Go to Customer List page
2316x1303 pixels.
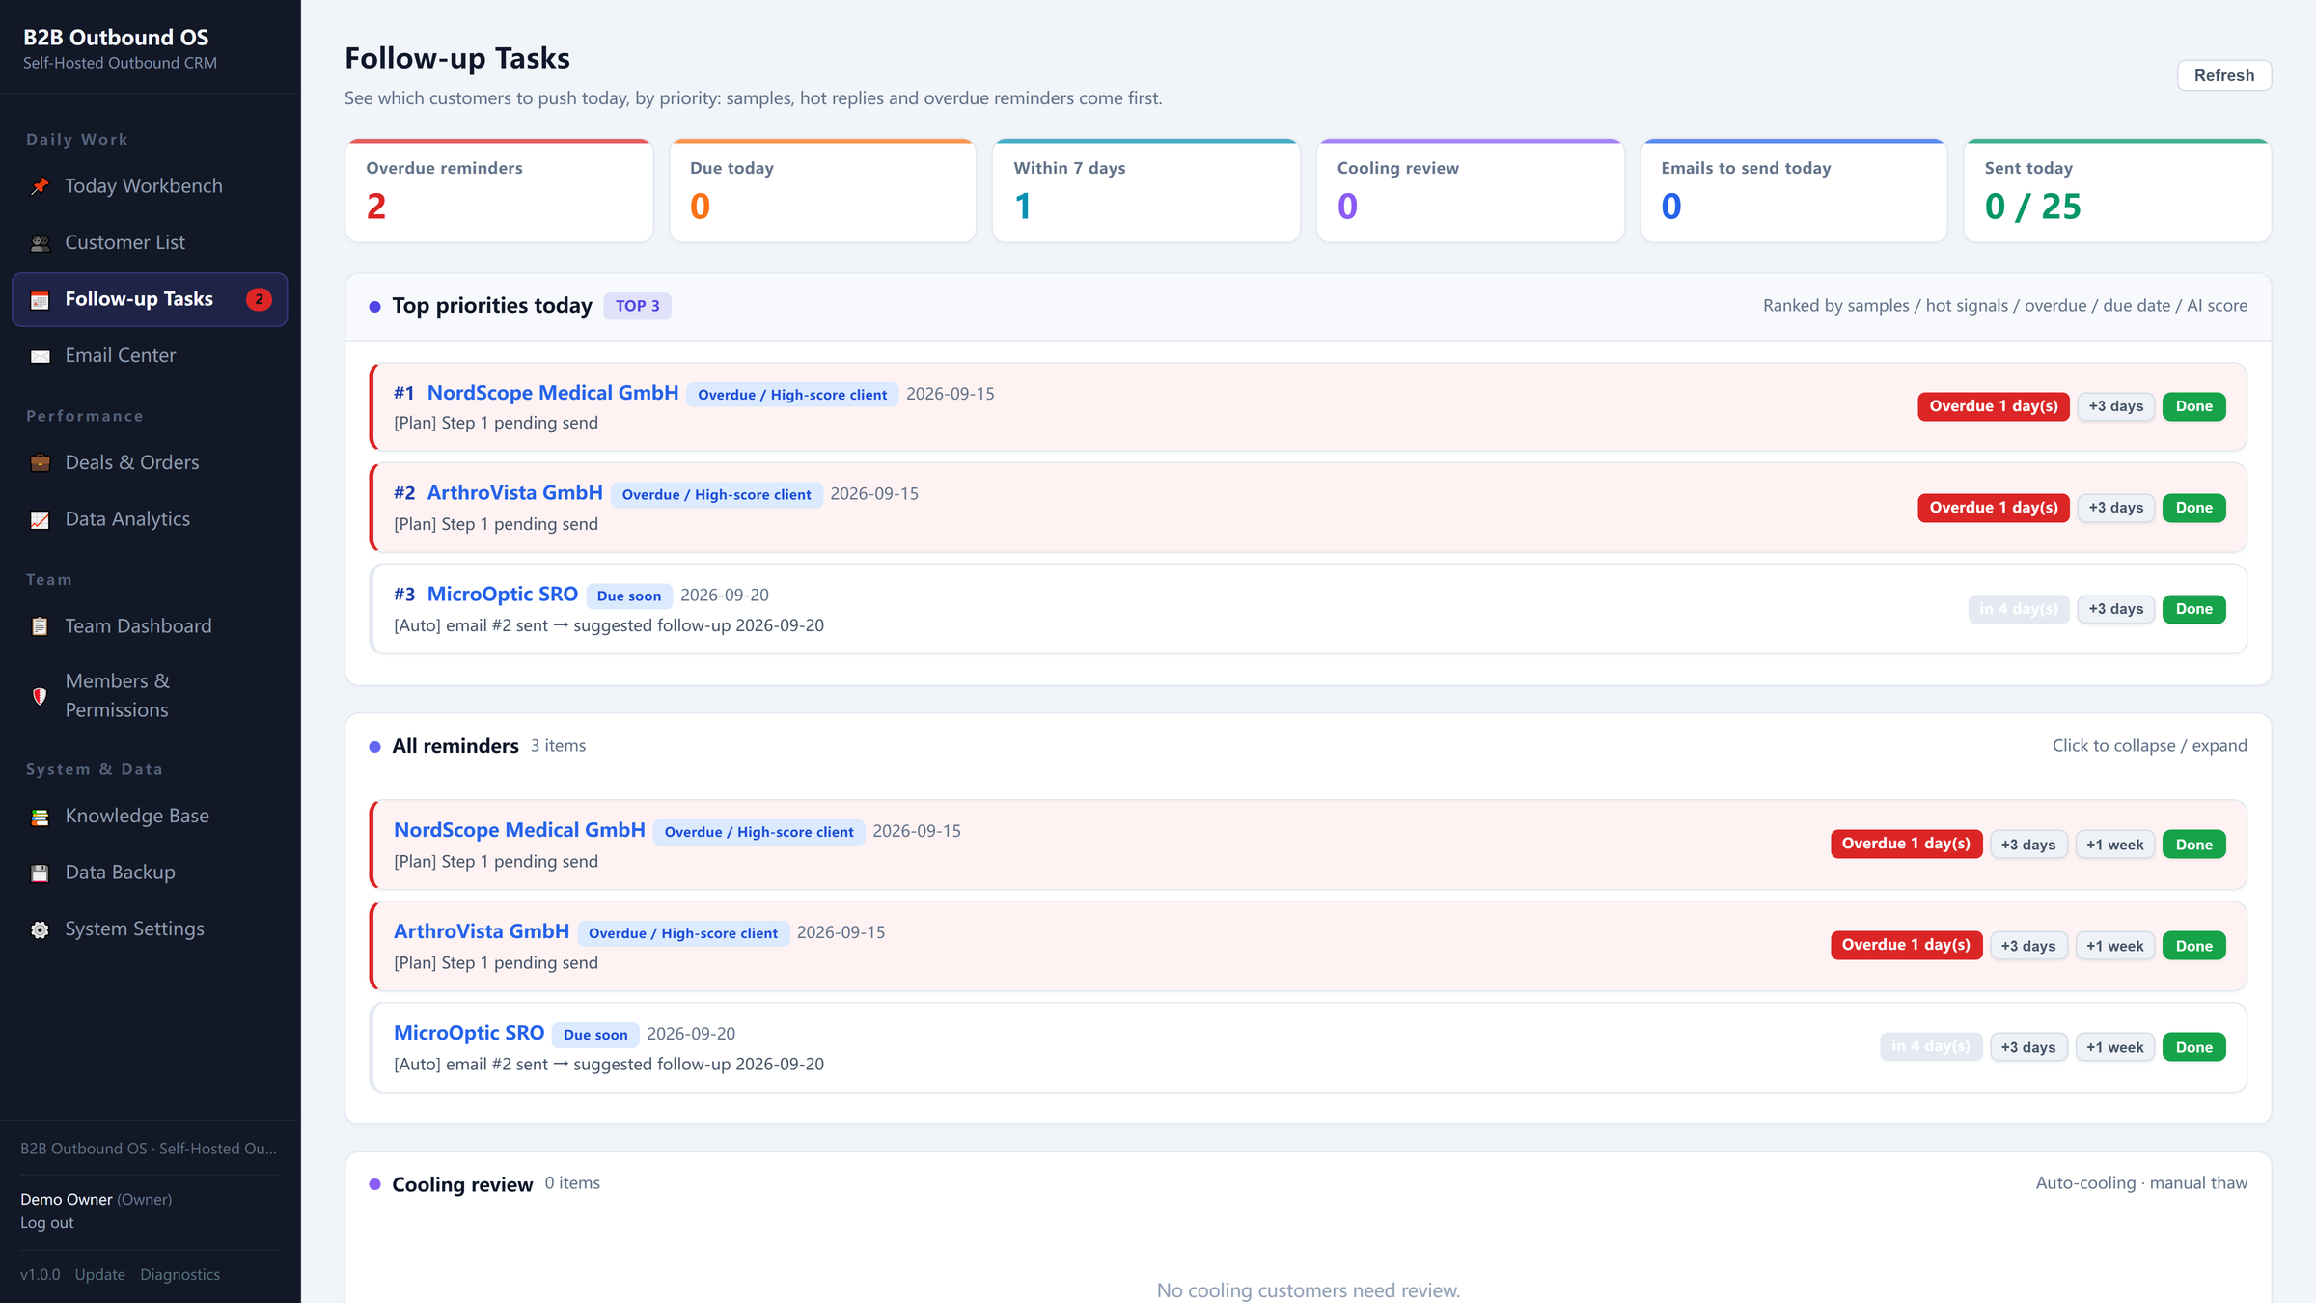(x=150, y=242)
